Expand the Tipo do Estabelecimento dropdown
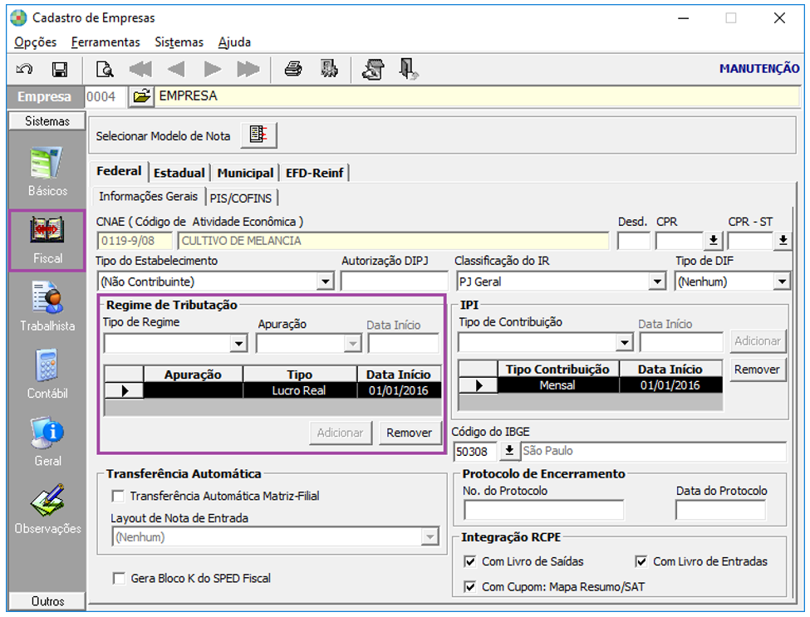The image size is (810, 617). pyautogui.click(x=326, y=282)
